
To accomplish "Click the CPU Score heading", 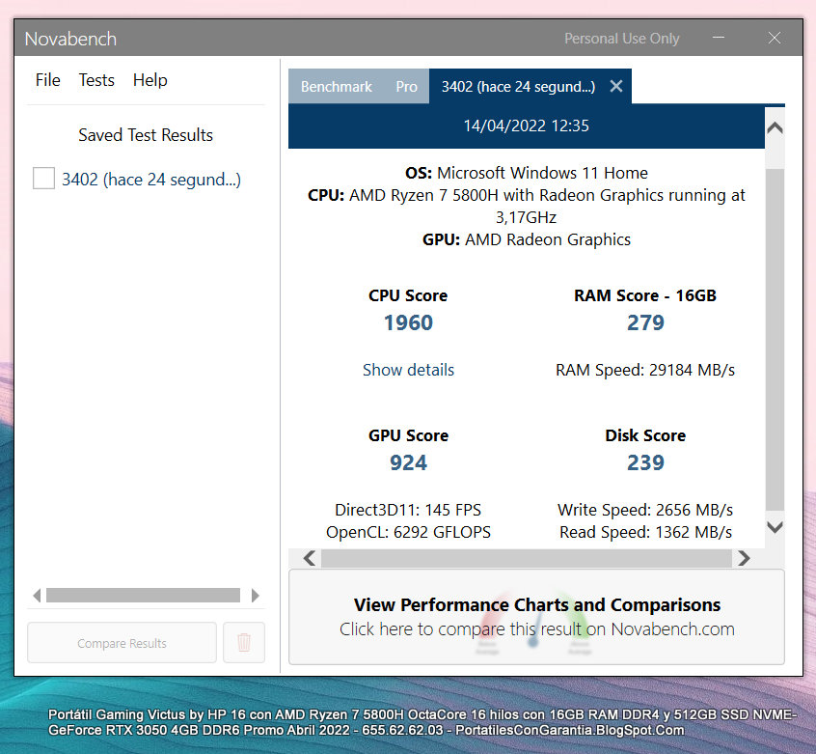I will coord(408,295).
